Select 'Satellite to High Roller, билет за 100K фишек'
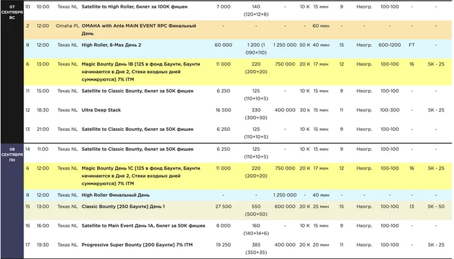454x259 pixels. click(x=135, y=6)
